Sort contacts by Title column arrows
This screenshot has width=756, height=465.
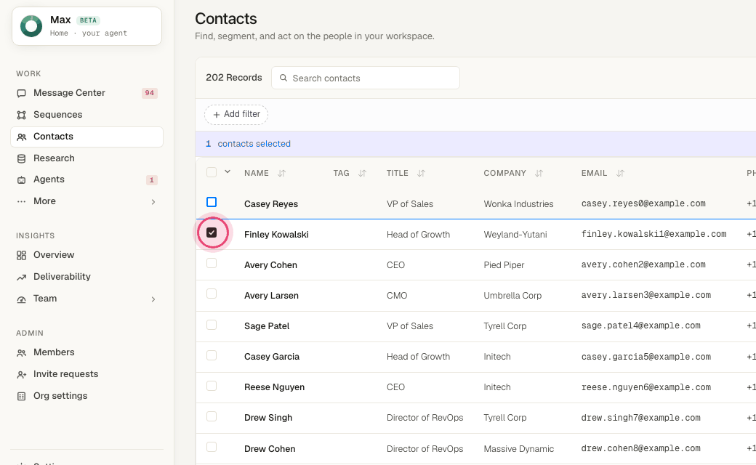(421, 173)
